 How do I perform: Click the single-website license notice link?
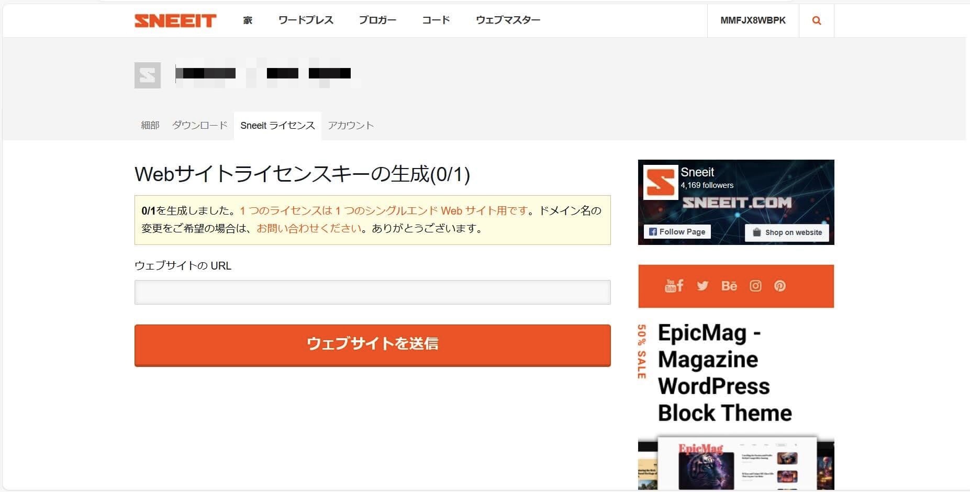384,210
